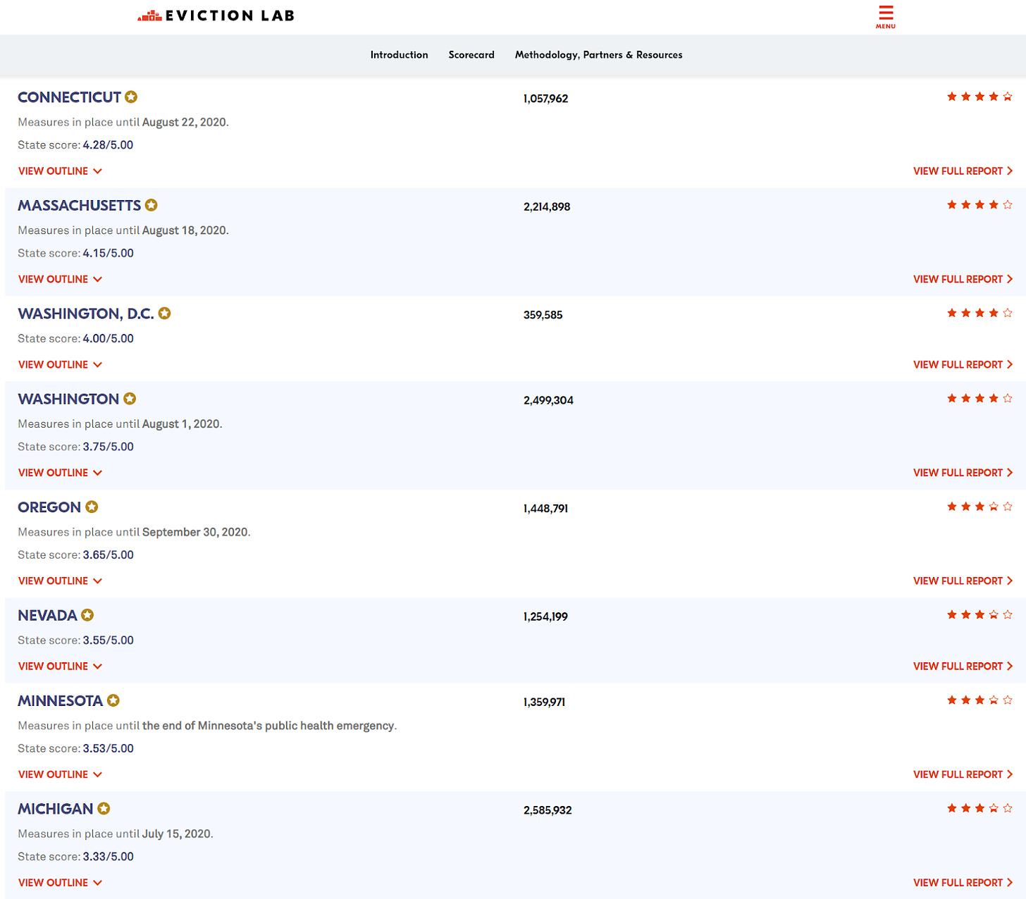This screenshot has width=1026, height=899.
Task: Click the WASHINGTON, D.C. heading
Action: pyautogui.click(x=85, y=314)
